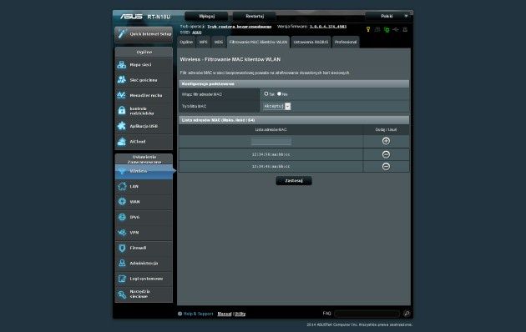Click the USB status icon in header

[396, 29]
